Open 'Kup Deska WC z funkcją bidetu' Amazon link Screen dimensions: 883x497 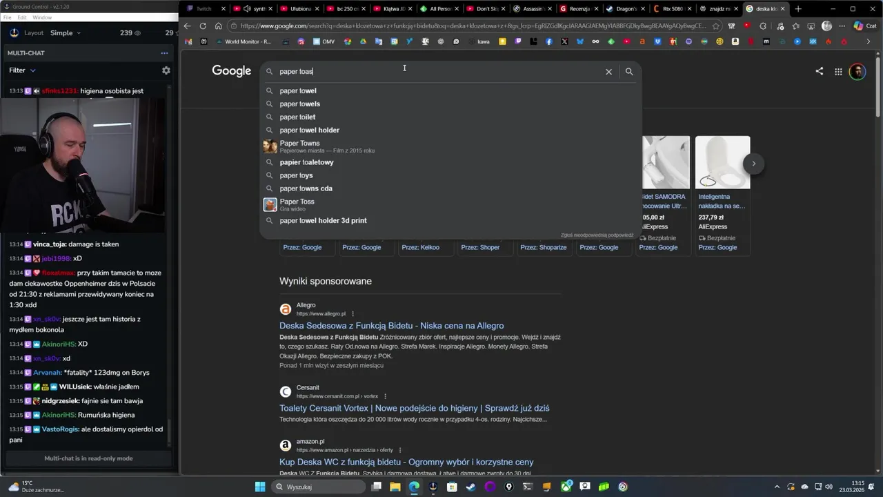[x=406, y=462]
